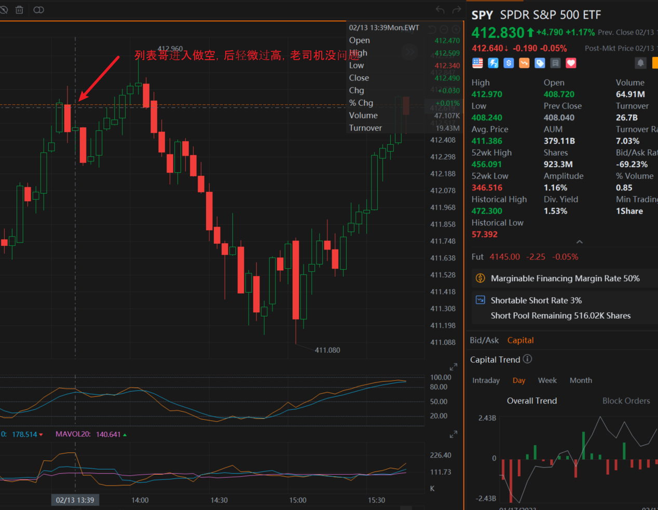Screen dimensions: 658x510
Task: Zoom out the candlestick chart
Action: coord(444,30)
